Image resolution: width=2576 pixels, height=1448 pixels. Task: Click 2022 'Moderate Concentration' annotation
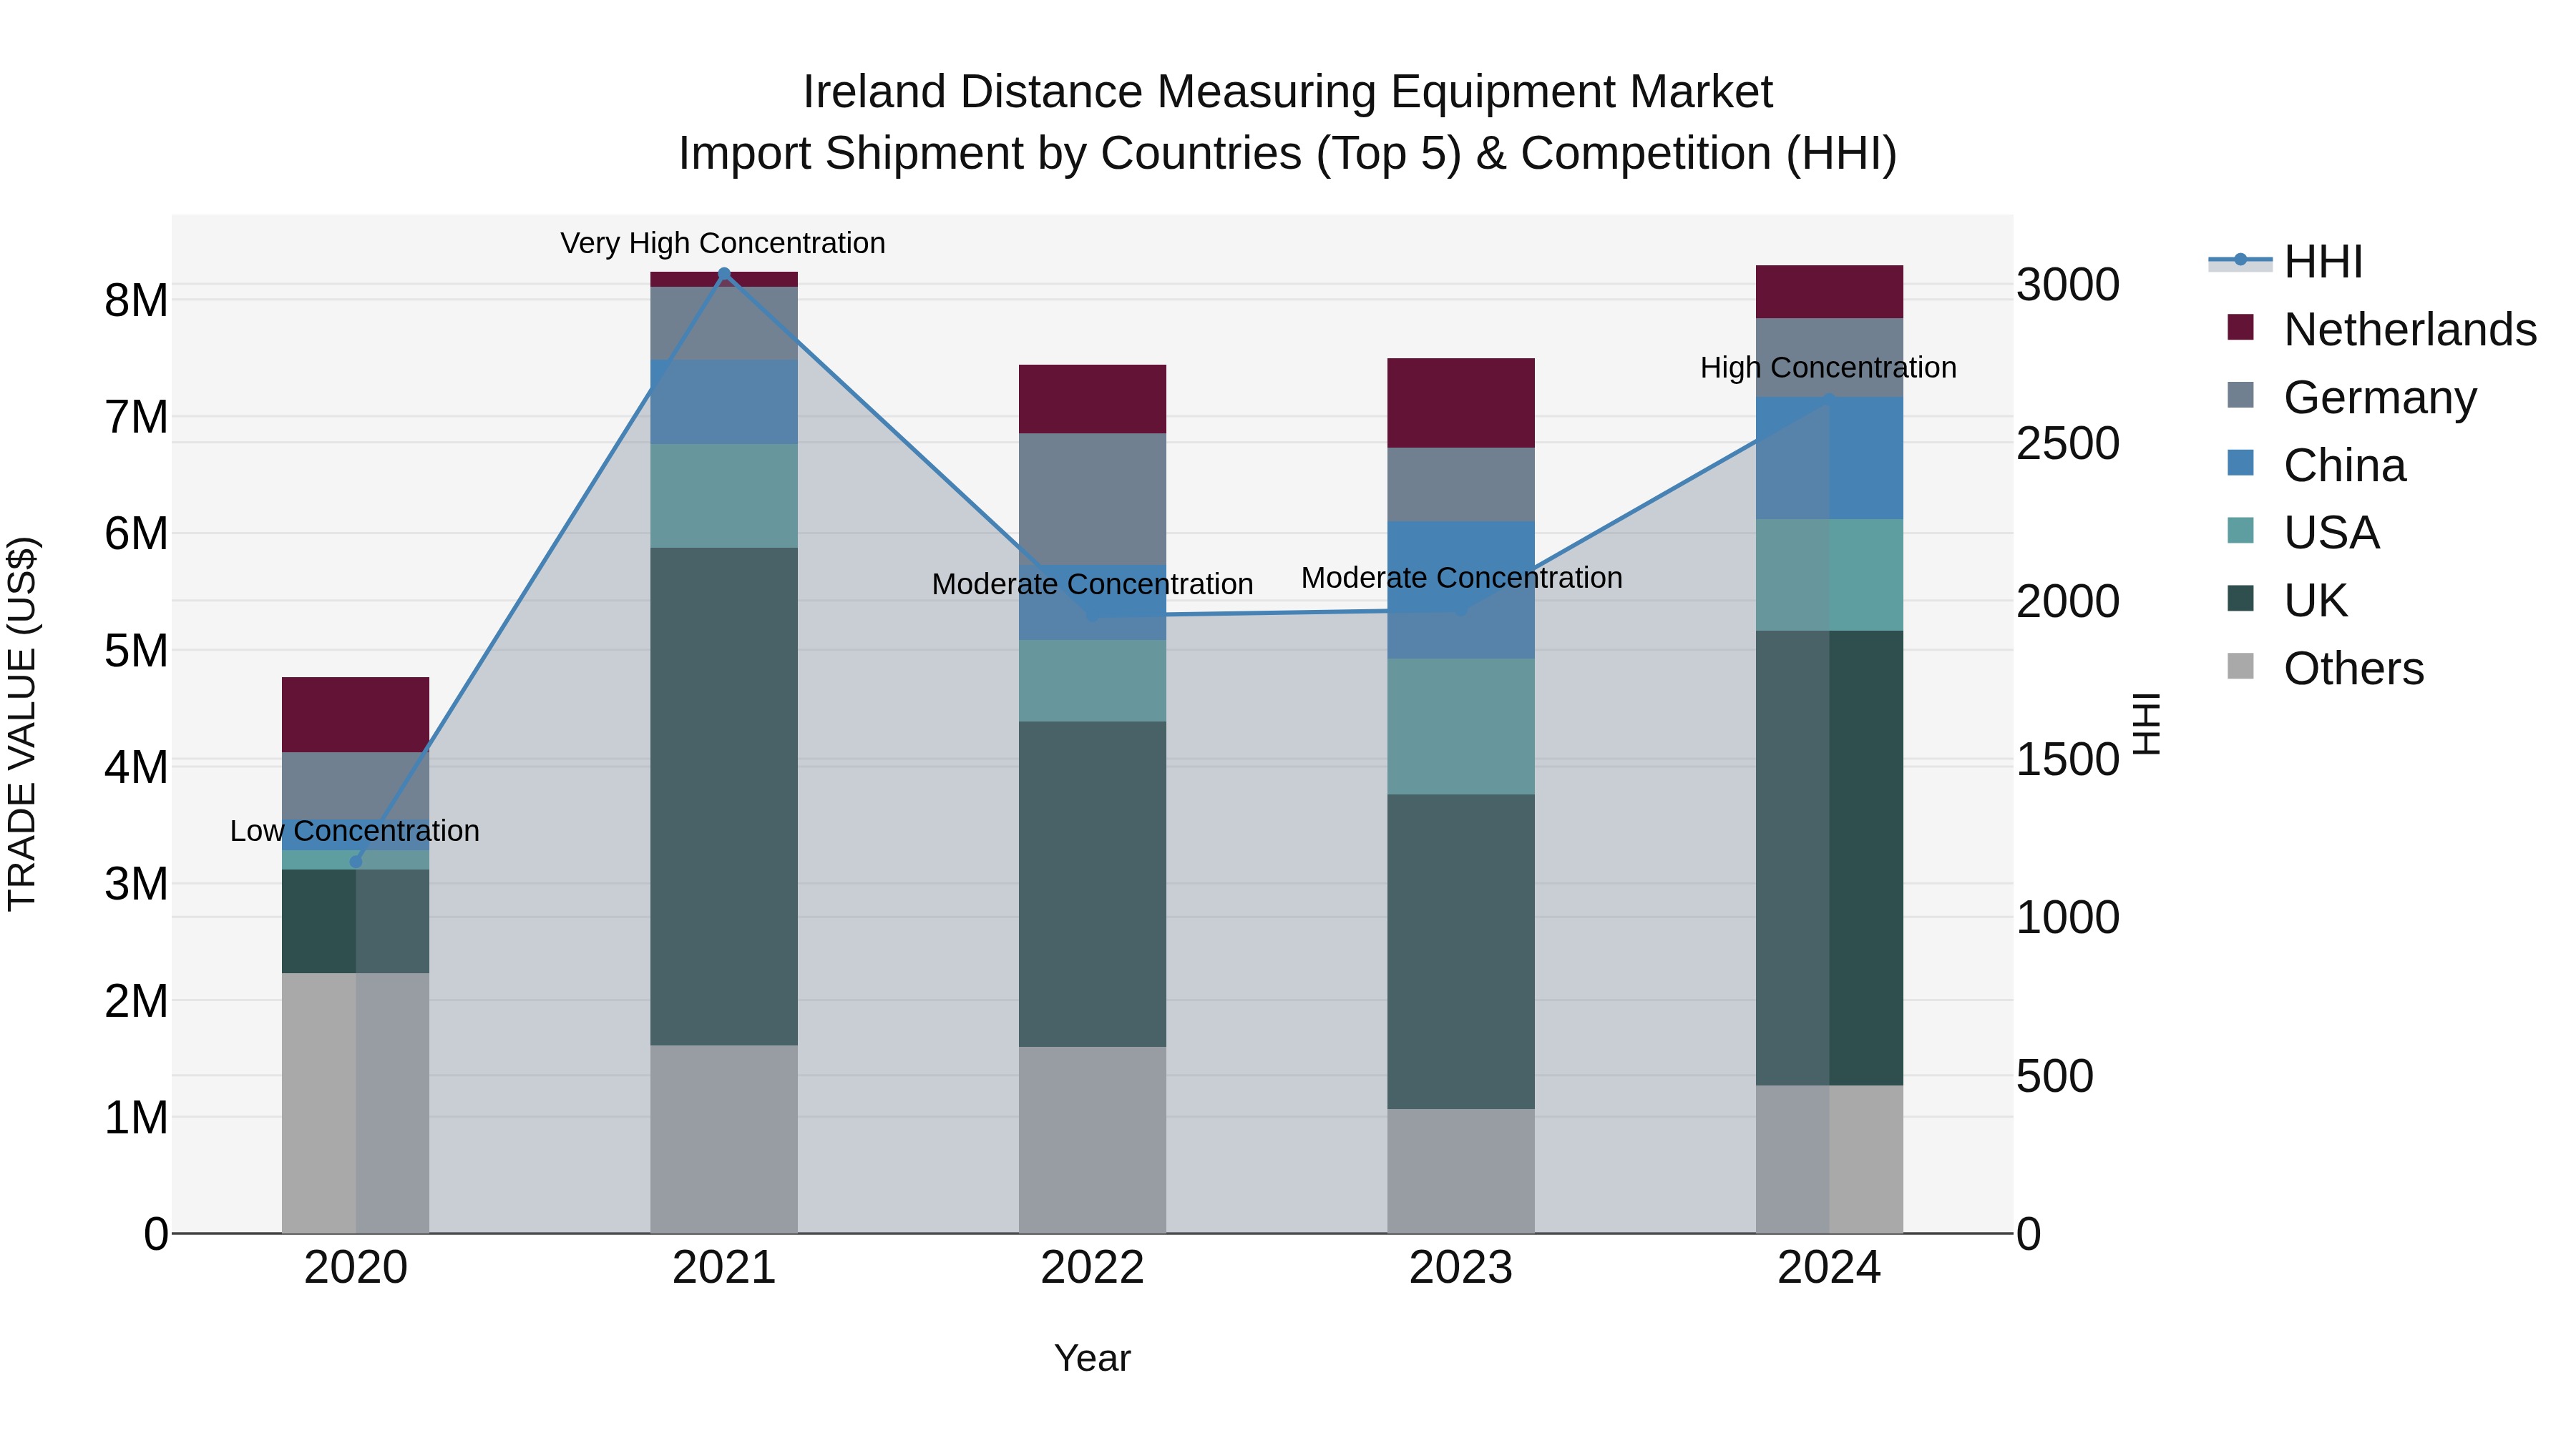(1092, 585)
